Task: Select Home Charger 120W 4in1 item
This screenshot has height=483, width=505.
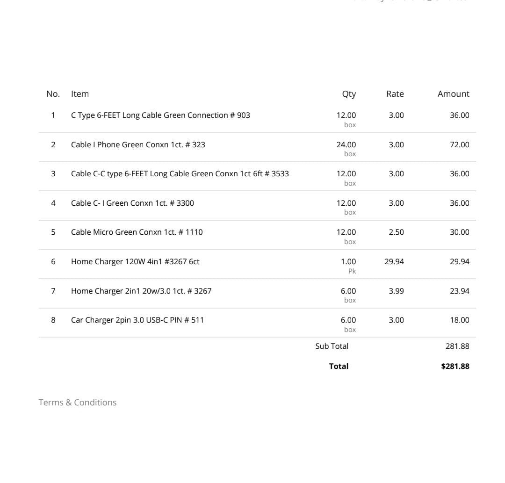Action: click(135, 262)
